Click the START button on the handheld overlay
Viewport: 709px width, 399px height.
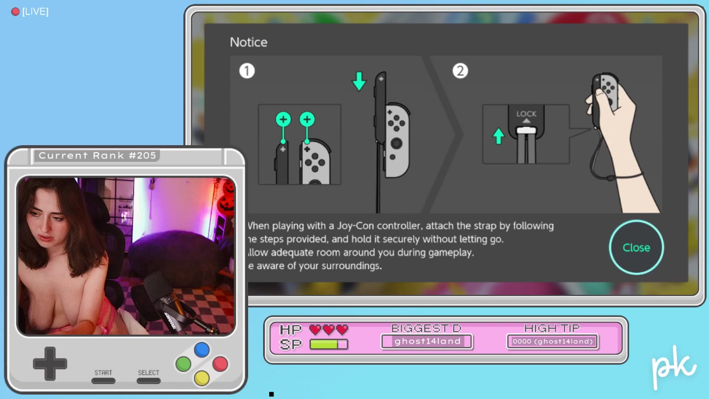(x=103, y=381)
